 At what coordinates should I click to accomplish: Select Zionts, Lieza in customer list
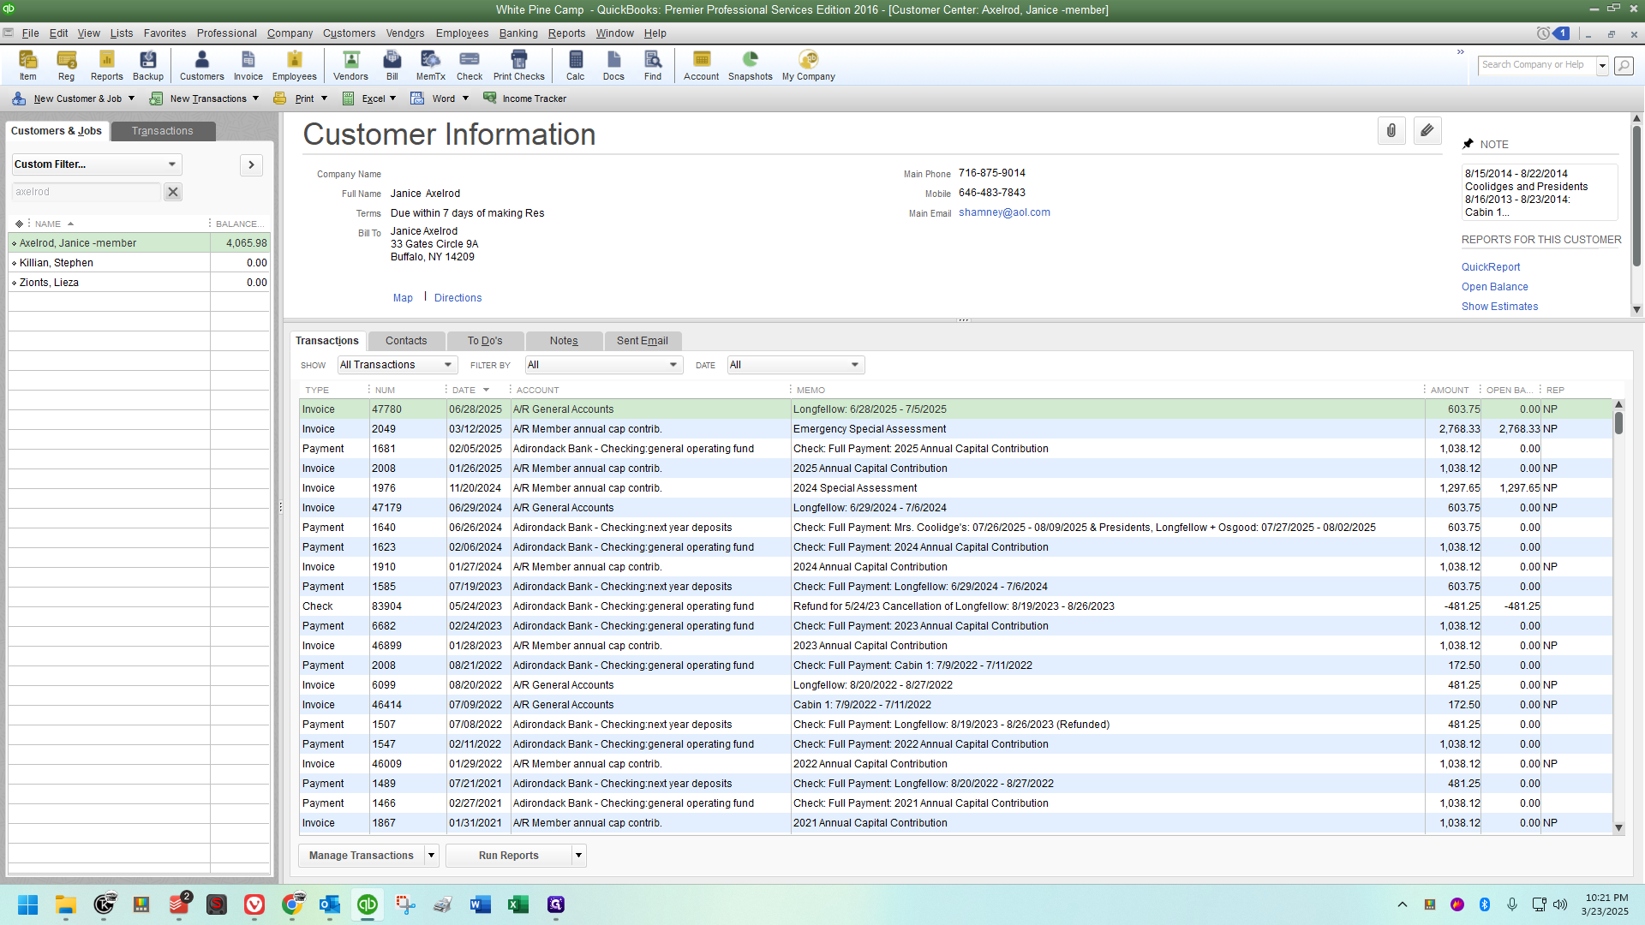point(140,283)
